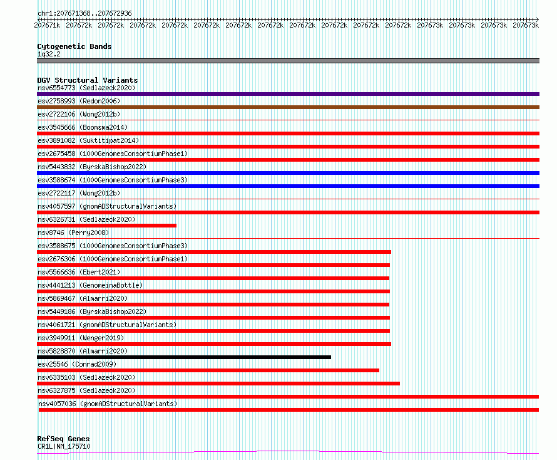Screen dimensions: 557x460
Task: Select the red nsv4057036 variant bar
Action: click(289, 410)
